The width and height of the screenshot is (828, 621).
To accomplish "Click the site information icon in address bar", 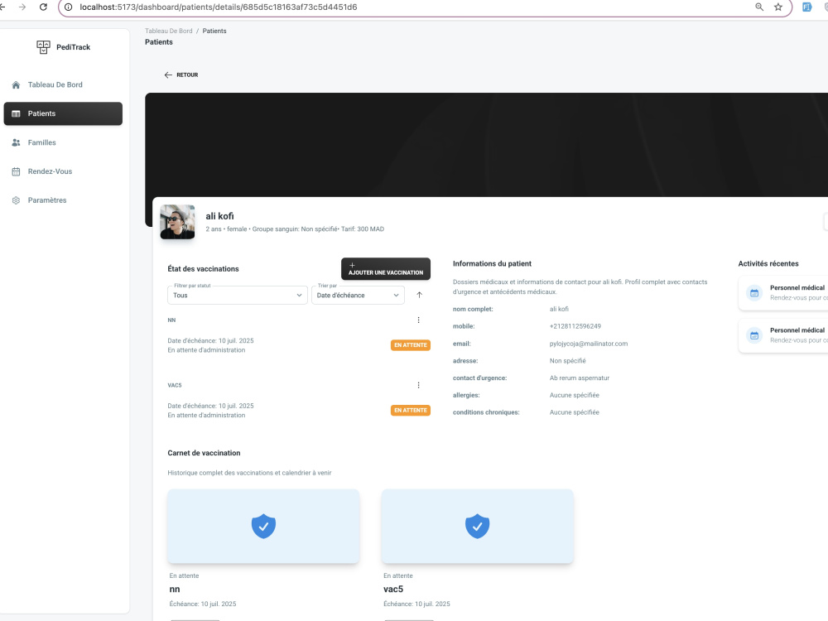I will [68, 7].
